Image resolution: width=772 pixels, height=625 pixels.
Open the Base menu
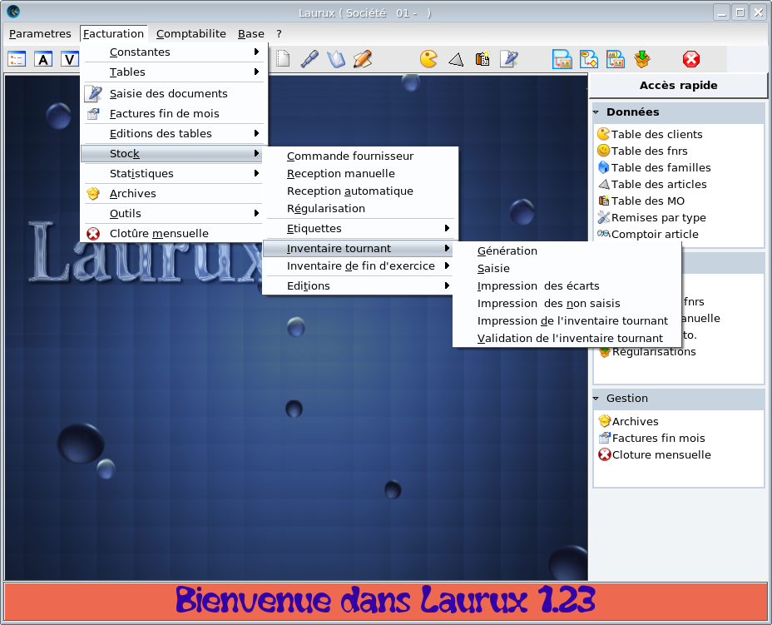[251, 33]
